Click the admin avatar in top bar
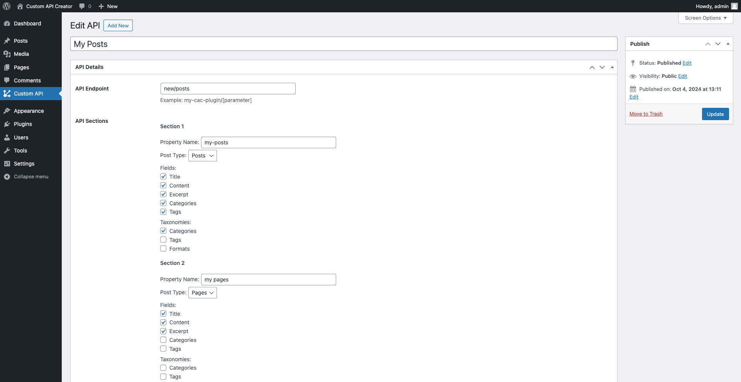Screen dimensions: 741x382 point(734,6)
